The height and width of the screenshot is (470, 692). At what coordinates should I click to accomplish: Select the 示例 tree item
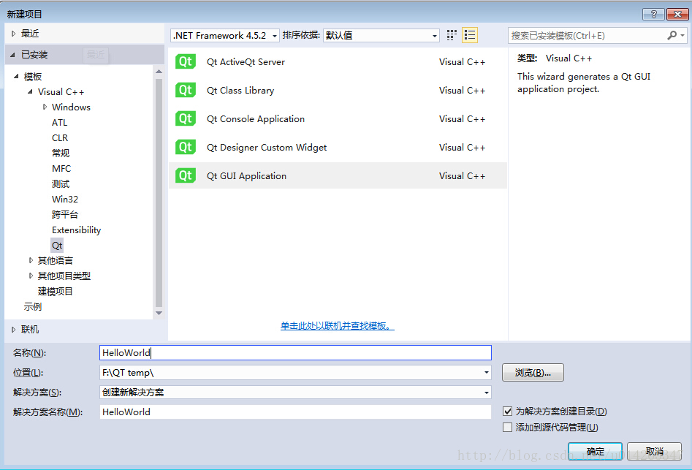click(x=33, y=307)
